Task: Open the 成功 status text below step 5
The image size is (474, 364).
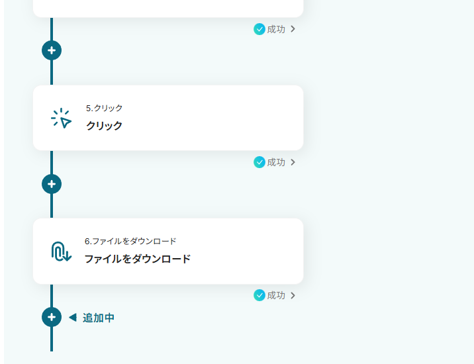Action: [x=276, y=162]
